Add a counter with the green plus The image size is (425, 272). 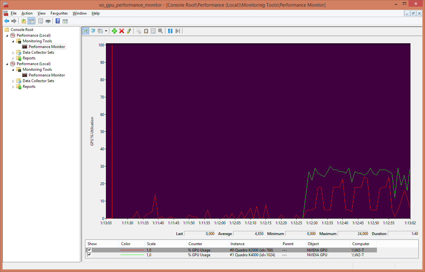(114, 31)
